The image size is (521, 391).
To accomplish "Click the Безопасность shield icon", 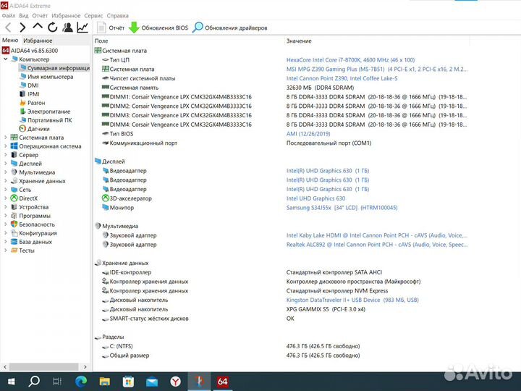I will [x=14, y=224].
